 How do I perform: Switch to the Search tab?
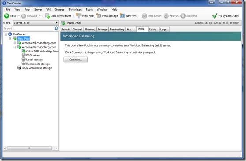[x=65, y=30]
